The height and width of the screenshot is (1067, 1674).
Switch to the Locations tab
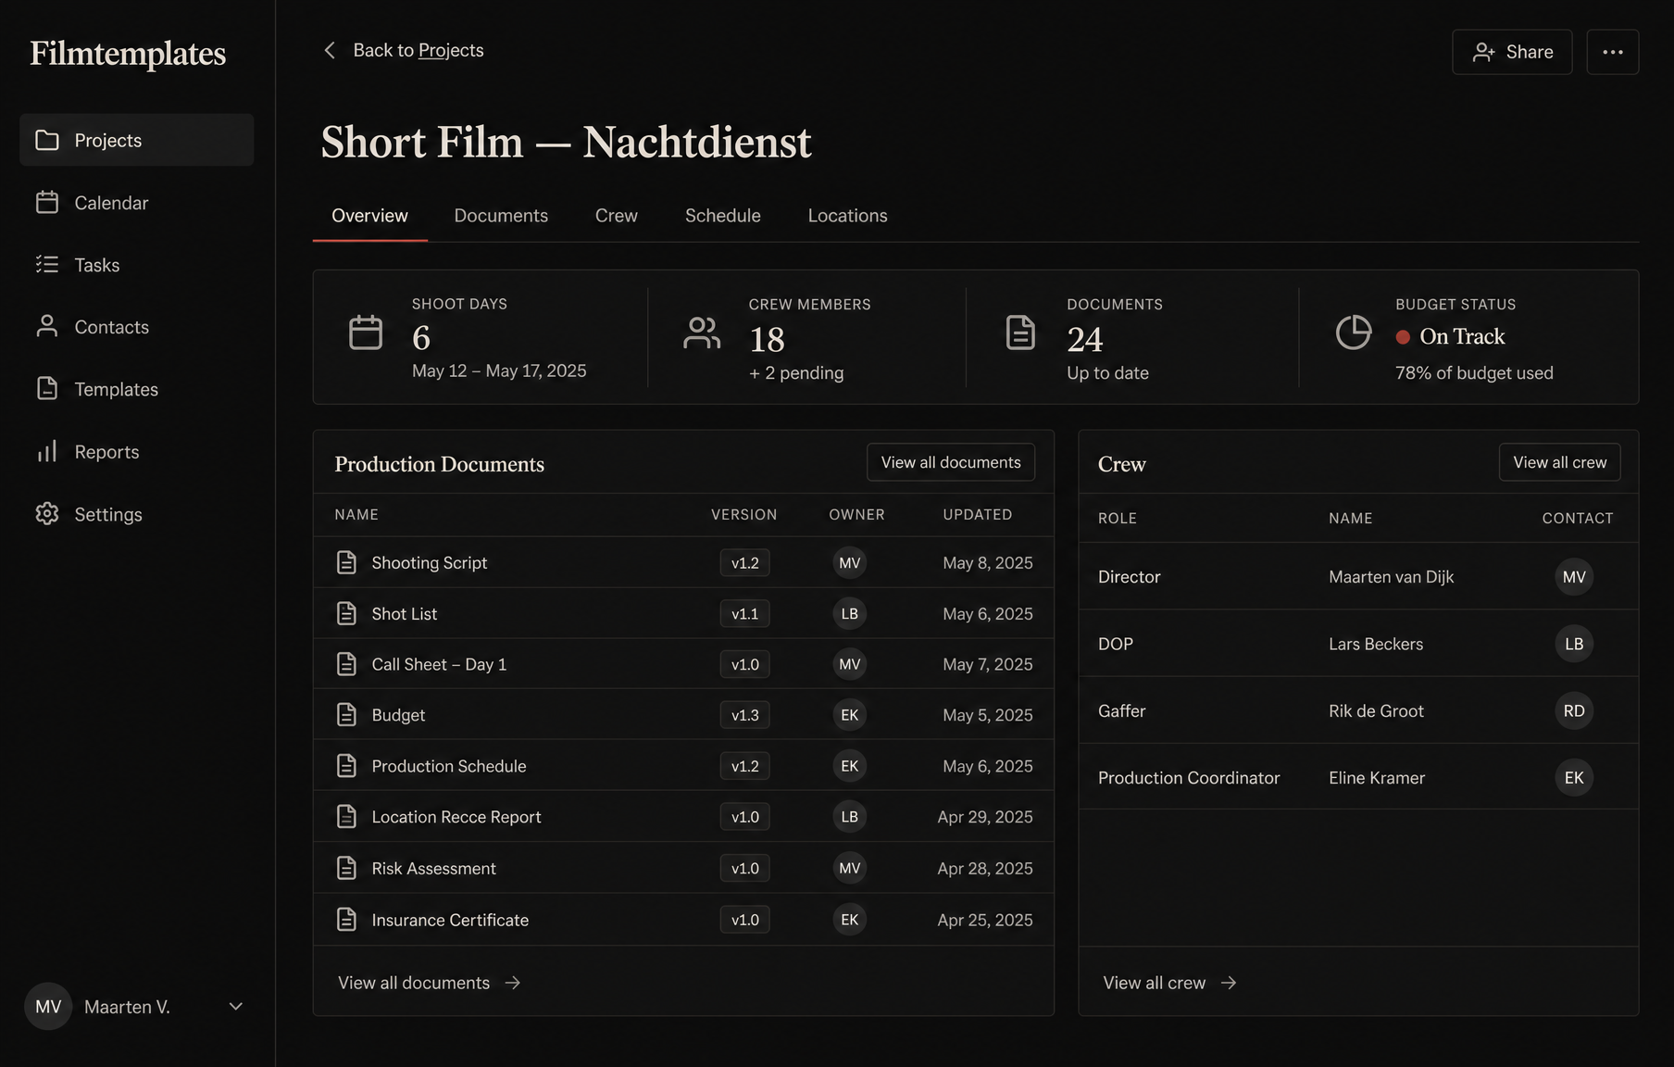(x=847, y=216)
